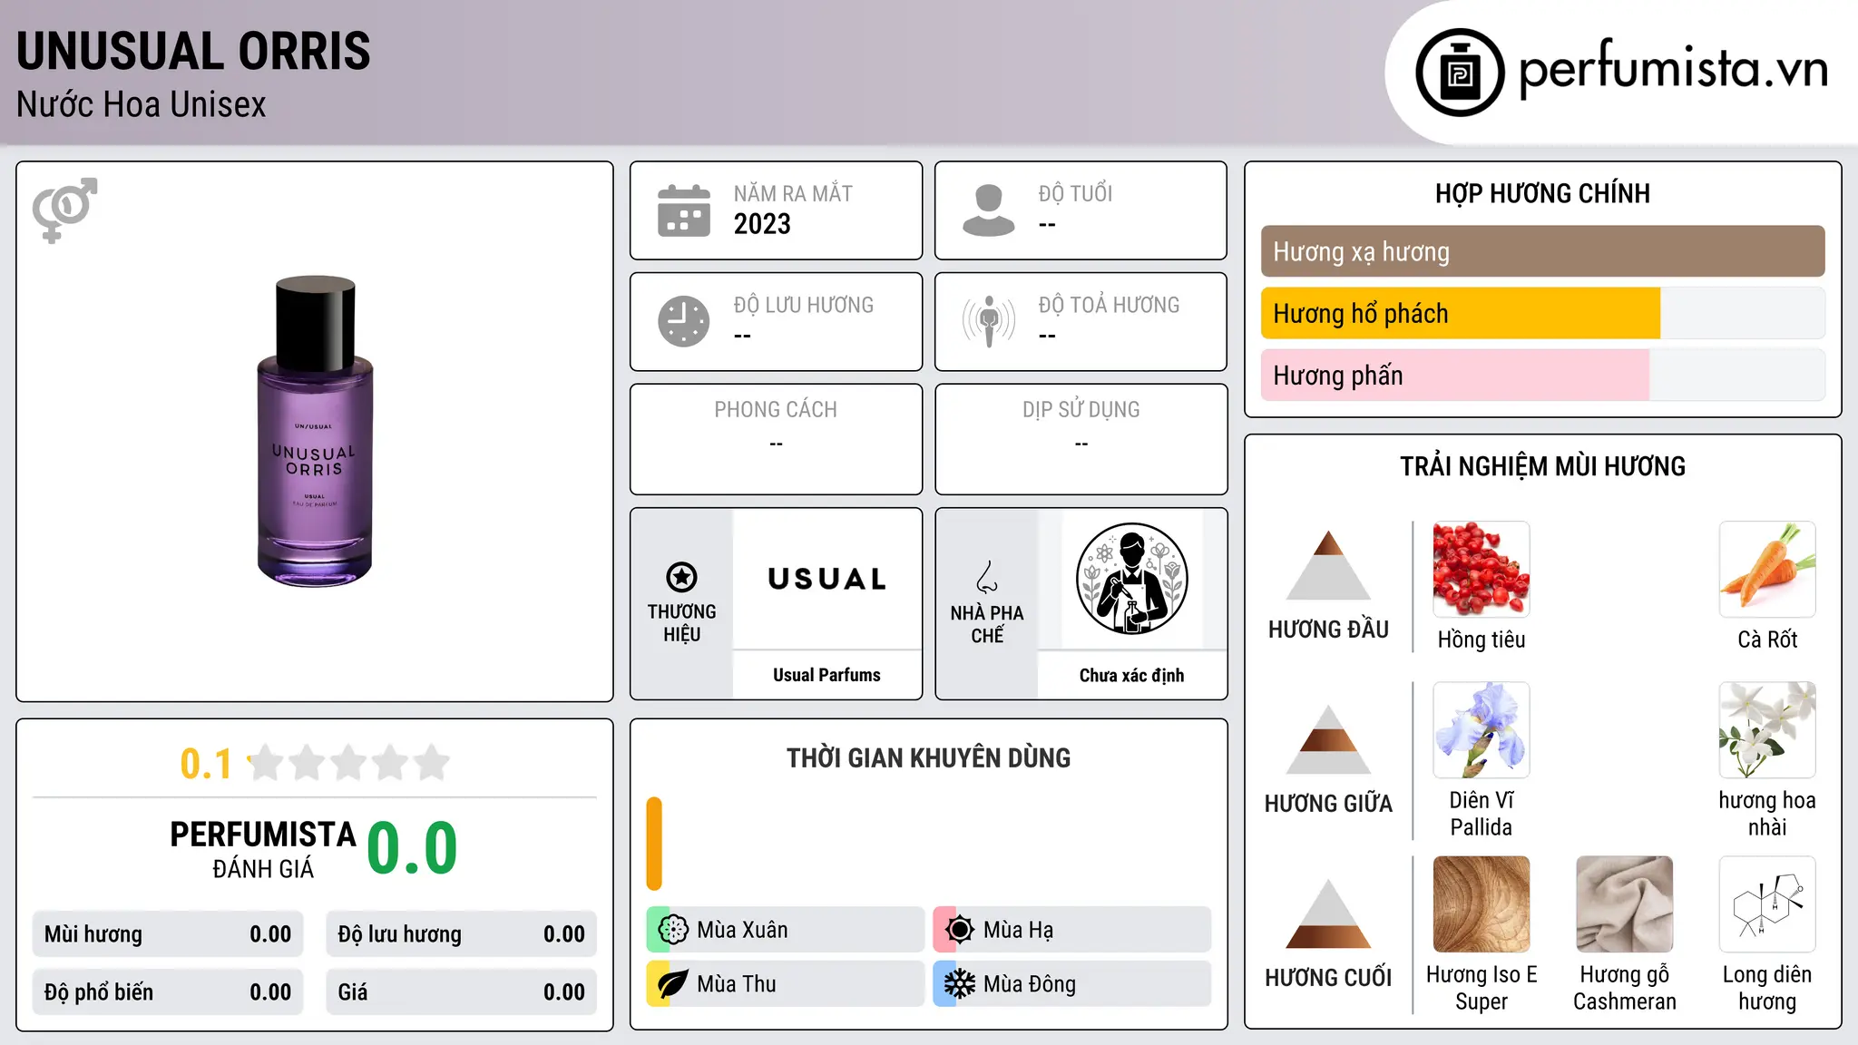Click the clock icon beside Độ lưu hương
This screenshot has height=1045, width=1858.
684,321
